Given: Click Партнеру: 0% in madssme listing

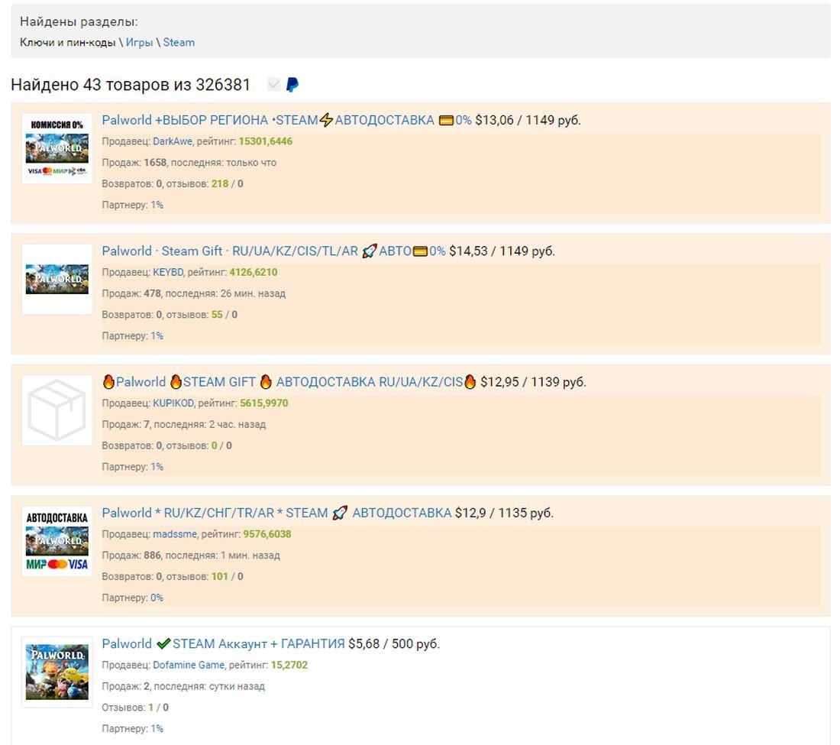Looking at the screenshot, I should pos(132,598).
